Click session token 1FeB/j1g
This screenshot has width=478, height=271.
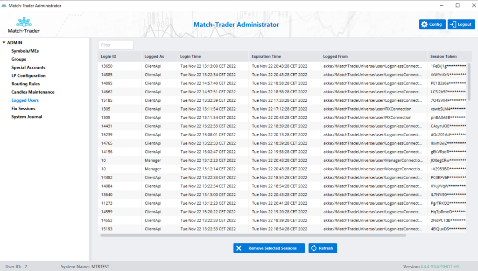(x=448, y=66)
